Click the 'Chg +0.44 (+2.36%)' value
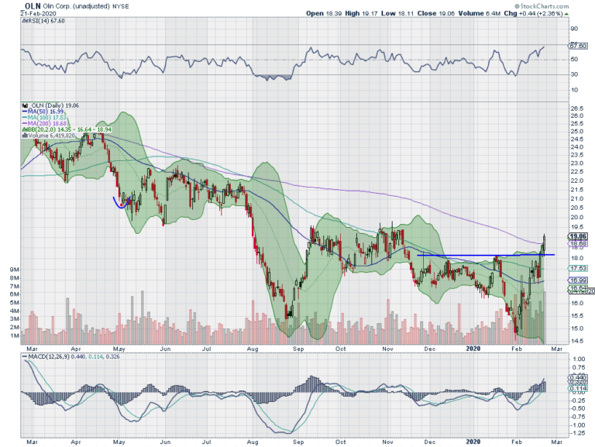The image size is (595, 447). [533, 13]
